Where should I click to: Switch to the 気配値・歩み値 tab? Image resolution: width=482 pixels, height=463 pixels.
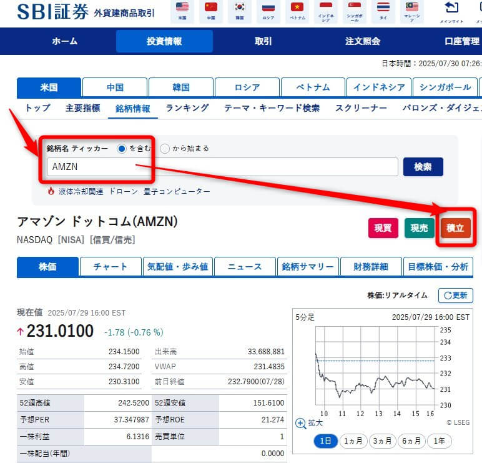pos(178,267)
